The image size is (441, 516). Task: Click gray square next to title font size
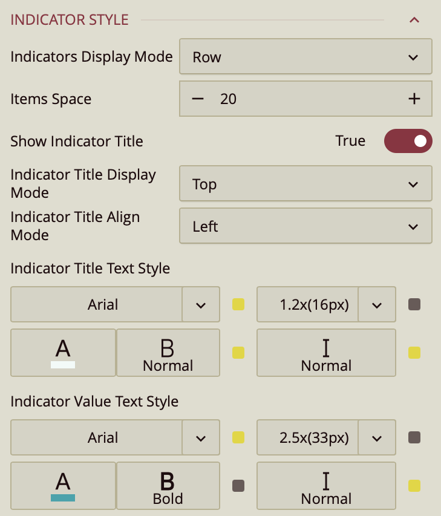[414, 304]
